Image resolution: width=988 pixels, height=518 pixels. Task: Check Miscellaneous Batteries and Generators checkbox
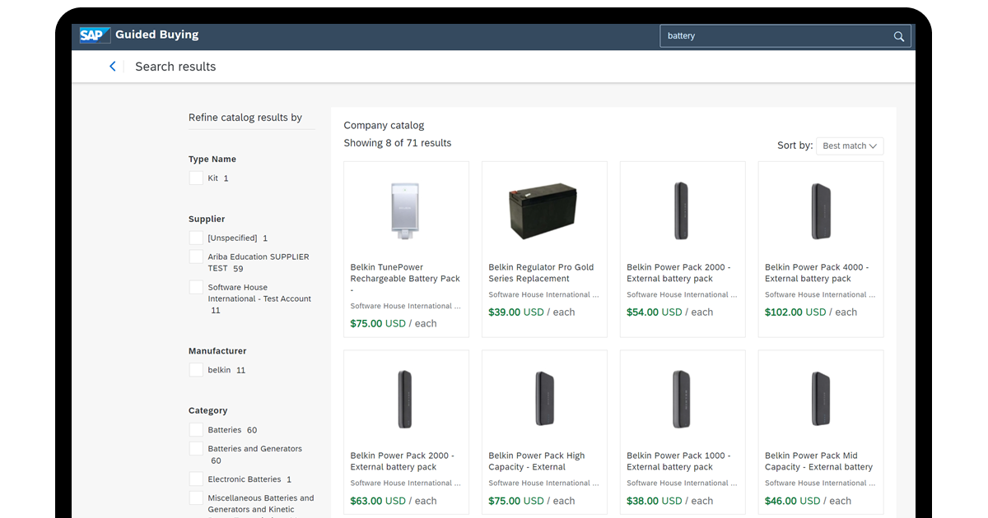(x=196, y=497)
